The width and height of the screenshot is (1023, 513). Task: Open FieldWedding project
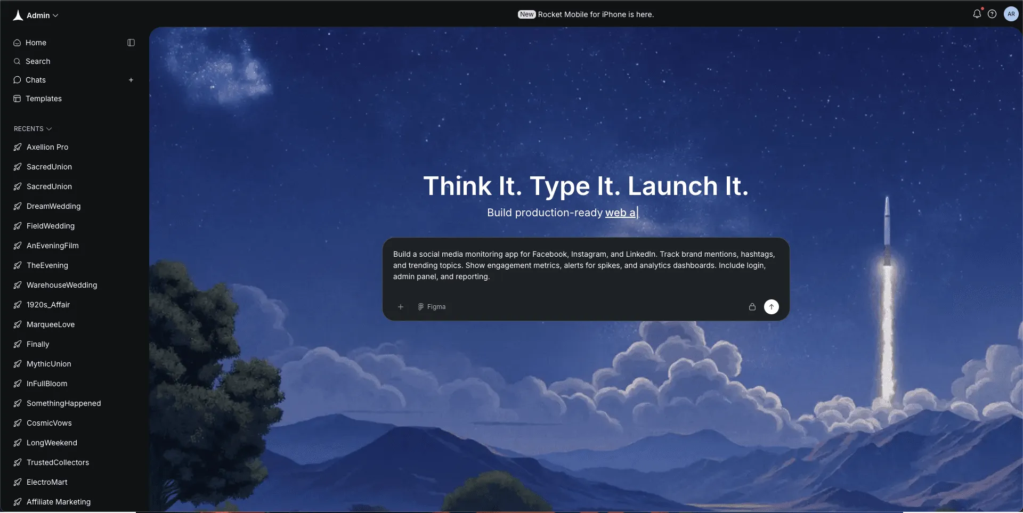coord(51,226)
